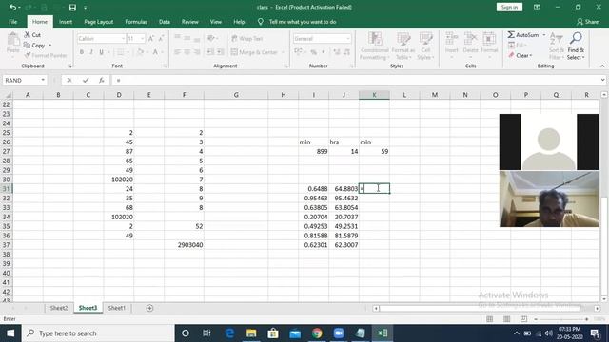Click cell with value 64.8803
609x342 pixels.
tap(344, 189)
